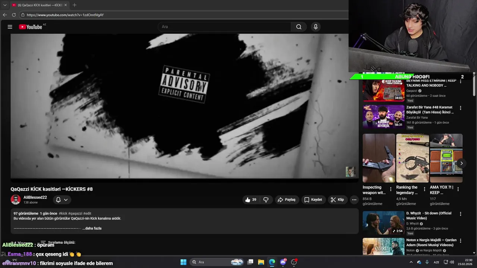Open the 'Ranking the legendary' short thumbnail

[x=412, y=158]
